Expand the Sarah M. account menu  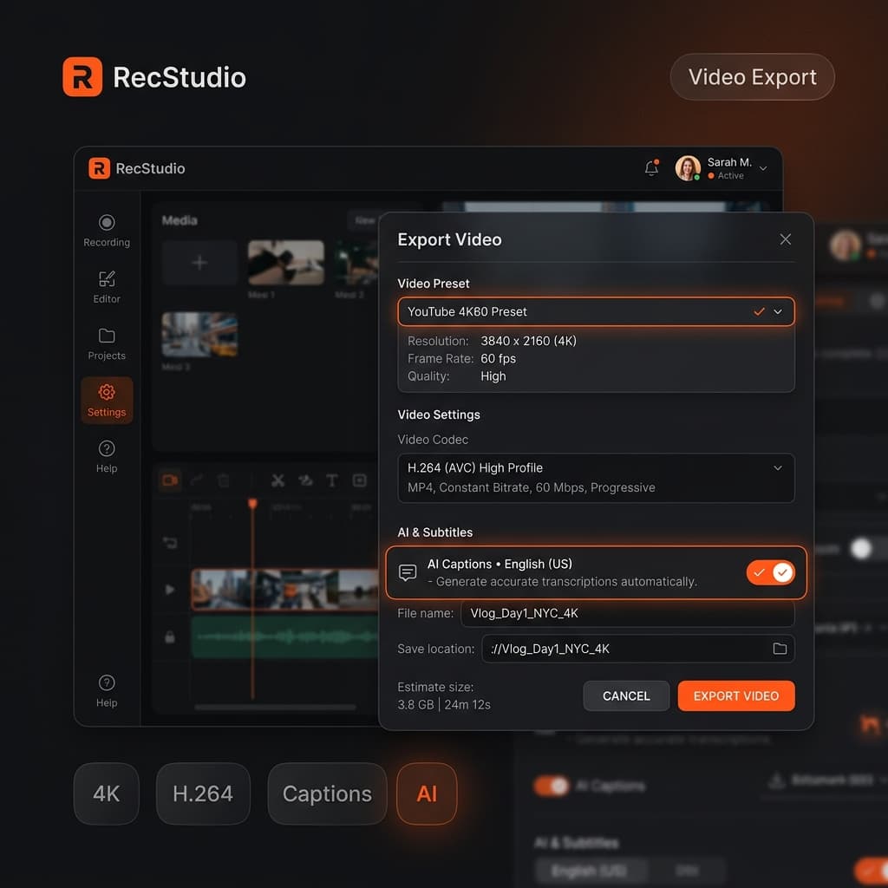pos(762,168)
